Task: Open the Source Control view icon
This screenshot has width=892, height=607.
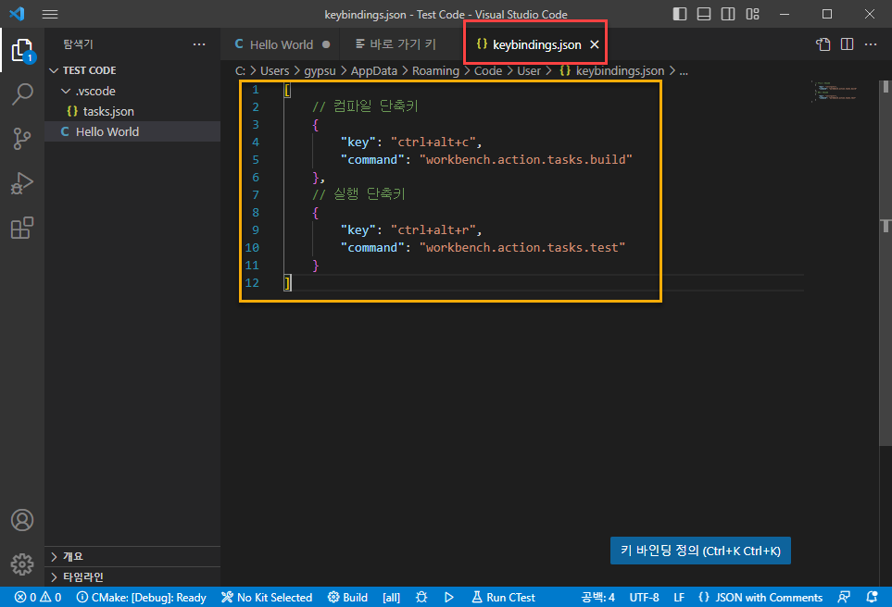Action: tap(22, 139)
